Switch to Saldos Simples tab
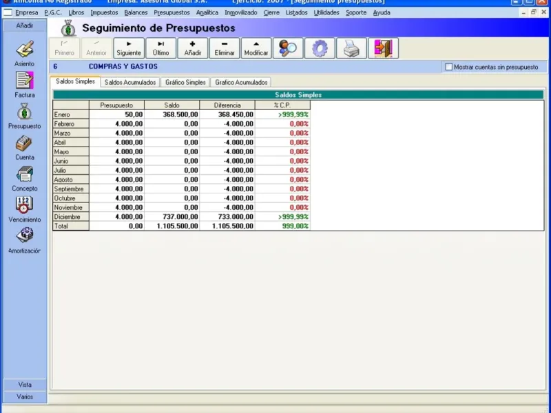The image size is (551, 413). [75, 81]
